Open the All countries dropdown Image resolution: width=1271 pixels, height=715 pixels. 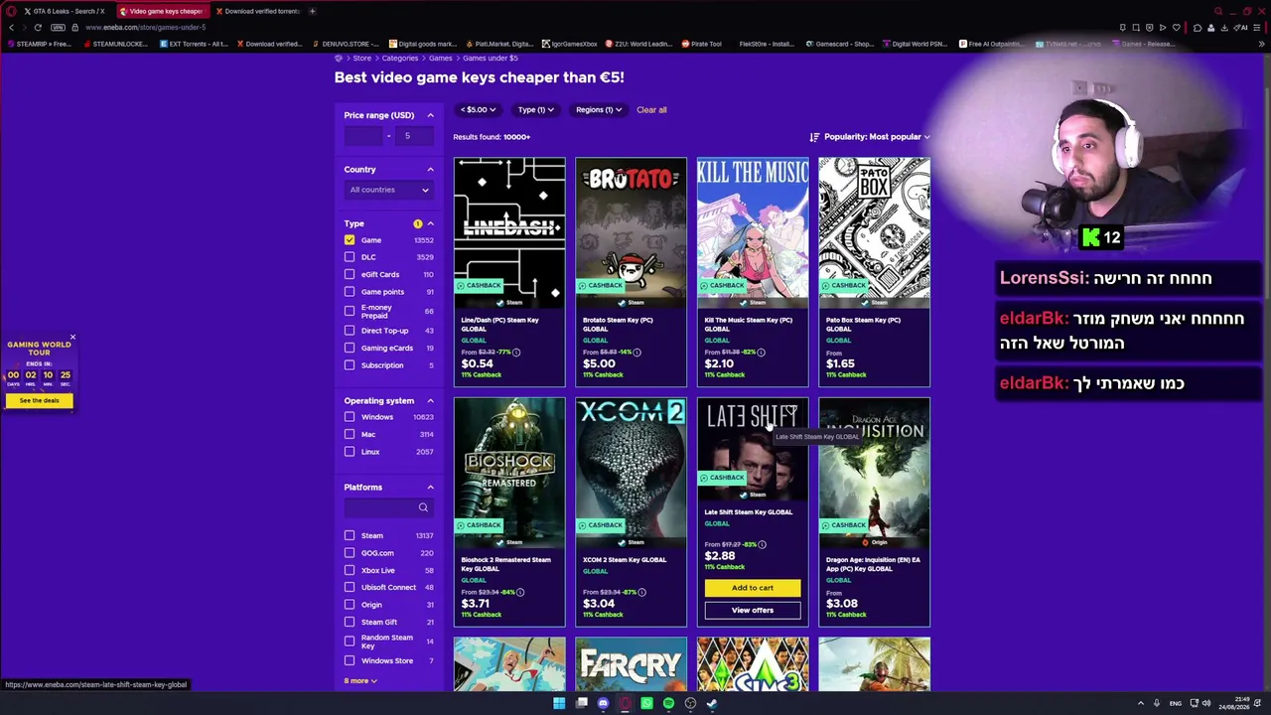pyautogui.click(x=388, y=190)
